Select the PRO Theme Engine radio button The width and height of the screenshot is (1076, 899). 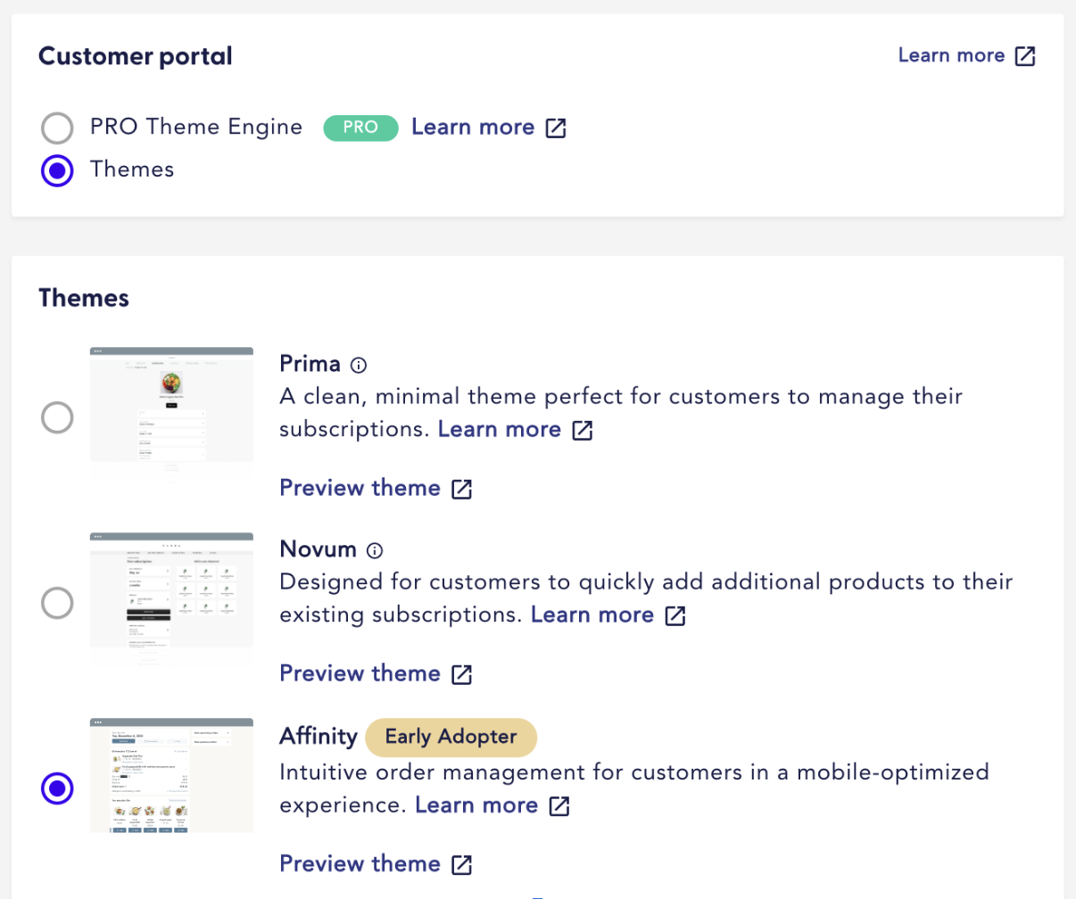[57, 128]
